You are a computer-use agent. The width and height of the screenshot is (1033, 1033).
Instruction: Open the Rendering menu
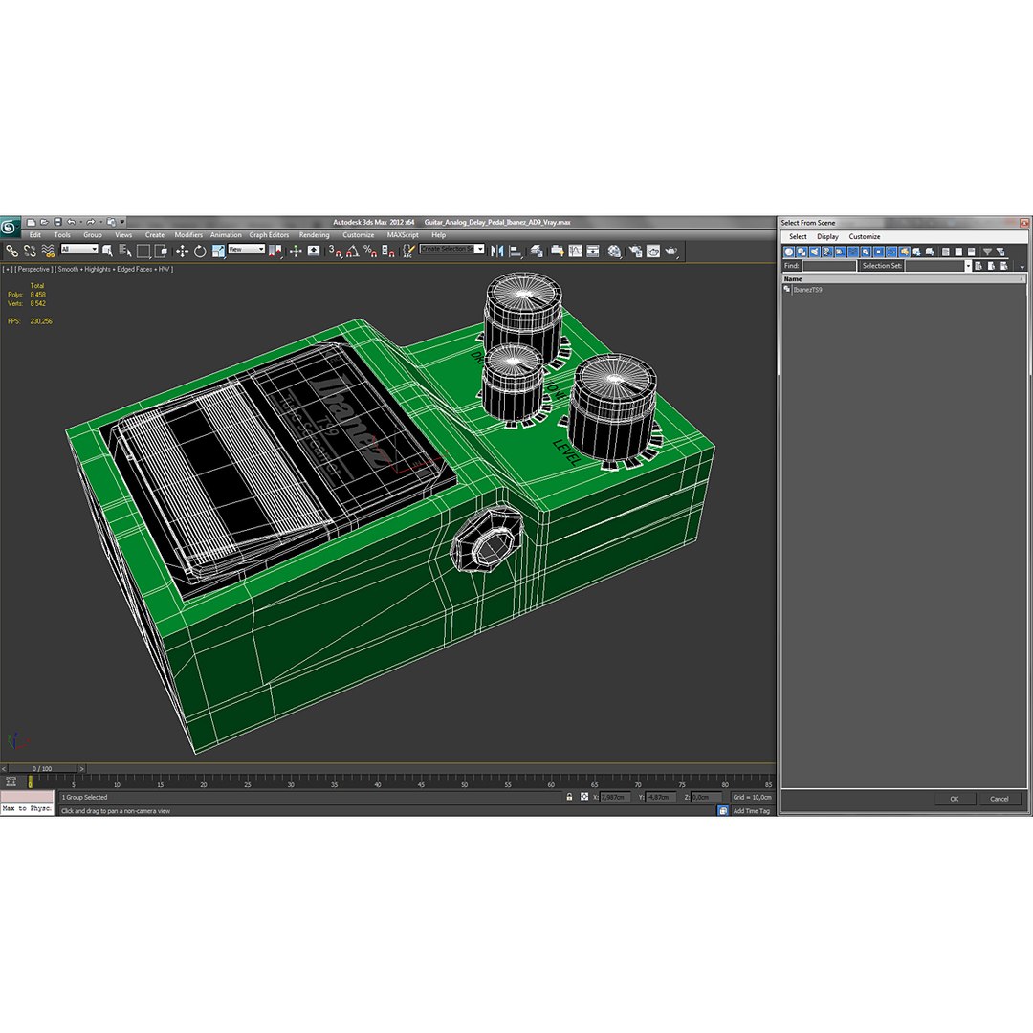click(x=315, y=235)
